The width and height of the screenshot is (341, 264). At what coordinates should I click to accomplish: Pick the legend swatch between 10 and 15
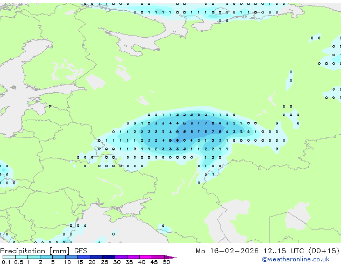click(x=71, y=257)
